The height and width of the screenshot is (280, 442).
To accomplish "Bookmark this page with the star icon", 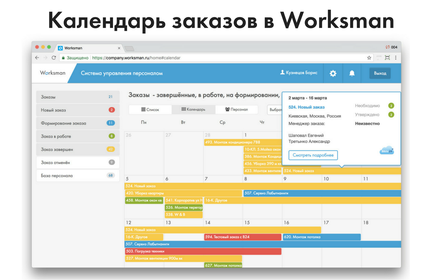I will (369, 58).
